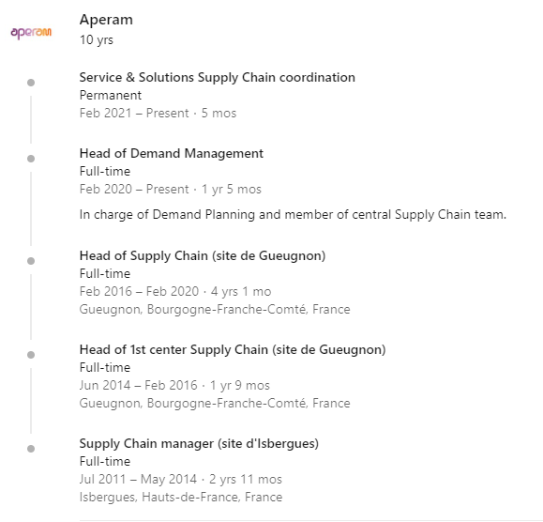Click the Isbergues, Hauts-de-France location text
Screen dimensions: 543x522
[x=181, y=498]
